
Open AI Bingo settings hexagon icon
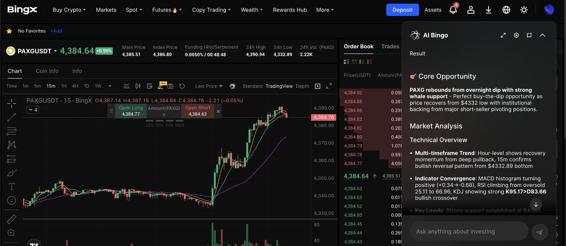(516, 35)
